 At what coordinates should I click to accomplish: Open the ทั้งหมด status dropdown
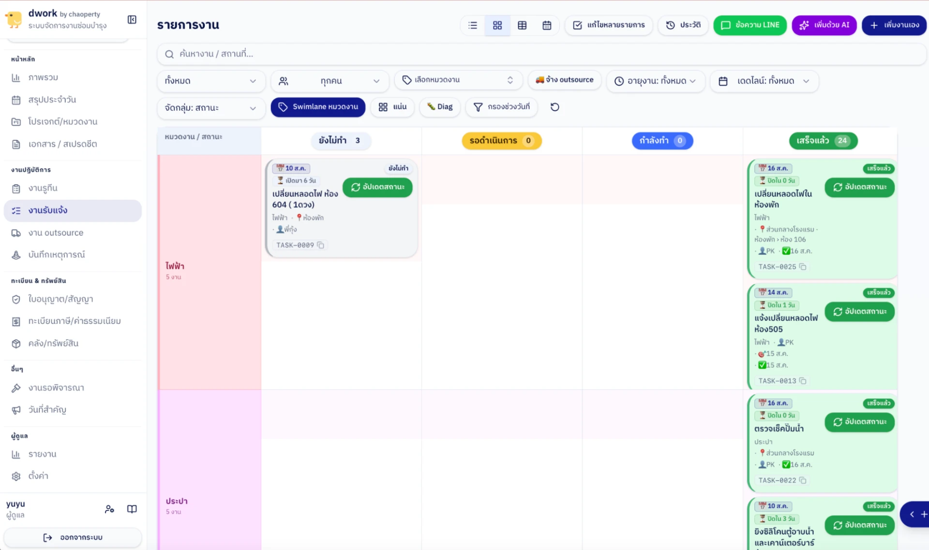(x=211, y=81)
